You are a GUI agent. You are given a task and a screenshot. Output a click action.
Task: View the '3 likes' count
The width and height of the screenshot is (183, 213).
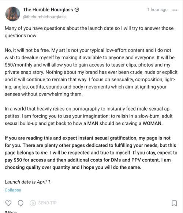pos(11,212)
